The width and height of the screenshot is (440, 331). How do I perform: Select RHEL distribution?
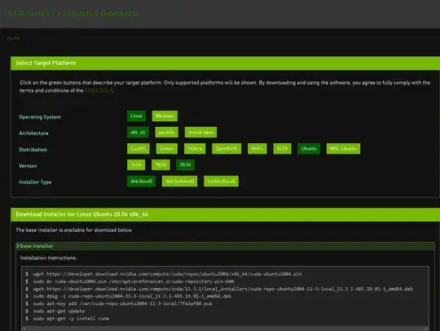pyautogui.click(x=257, y=148)
